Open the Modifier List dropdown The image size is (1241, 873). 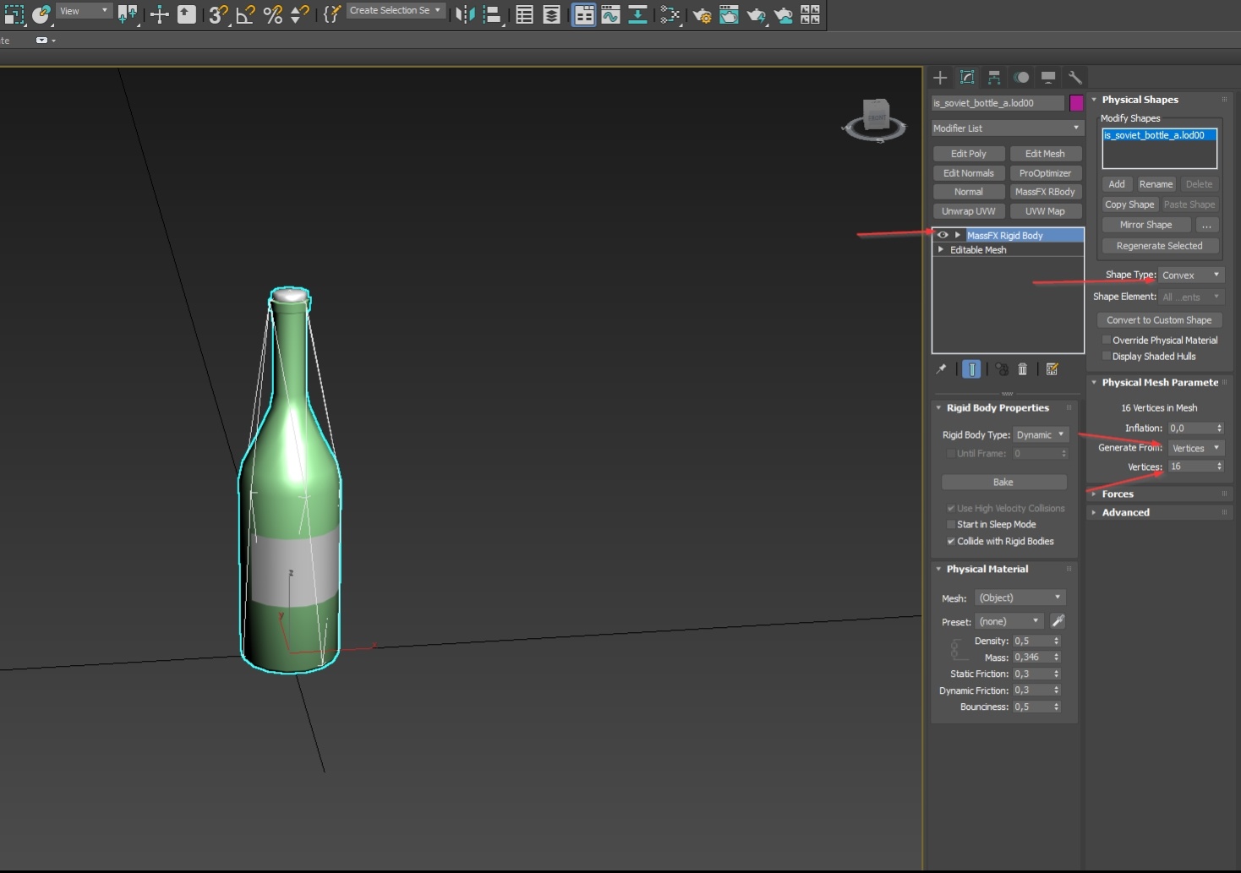point(1008,128)
